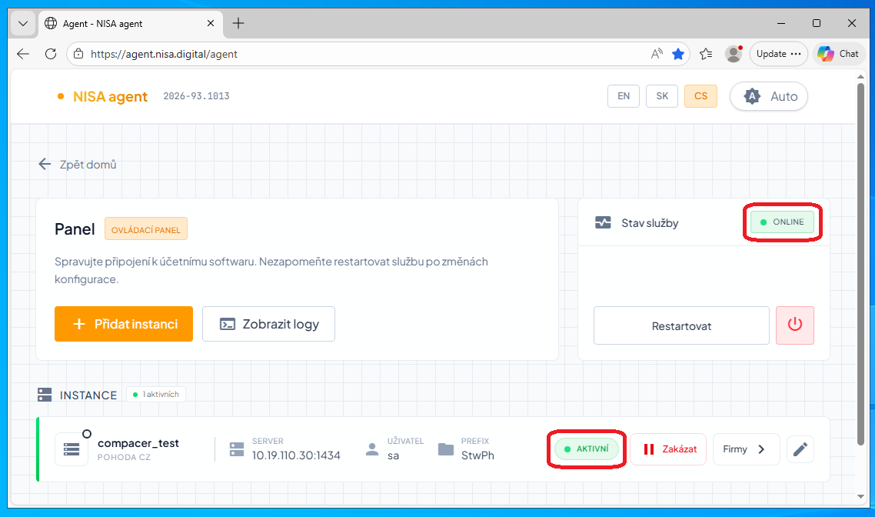The image size is (875, 517).
Task: Switch language to EN
Action: click(x=624, y=96)
